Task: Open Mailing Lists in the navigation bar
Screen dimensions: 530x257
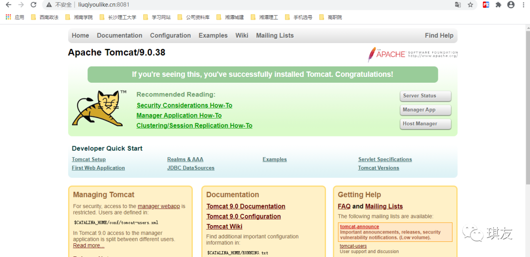Action: (x=275, y=35)
